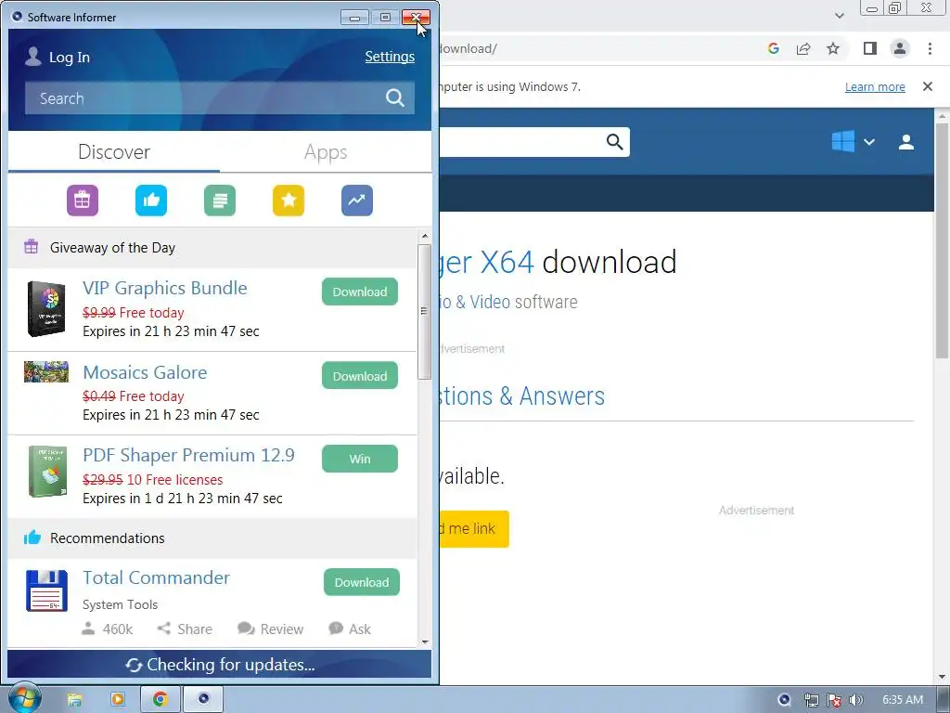Open the blue thumbs-up Recommendations icon

point(151,201)
